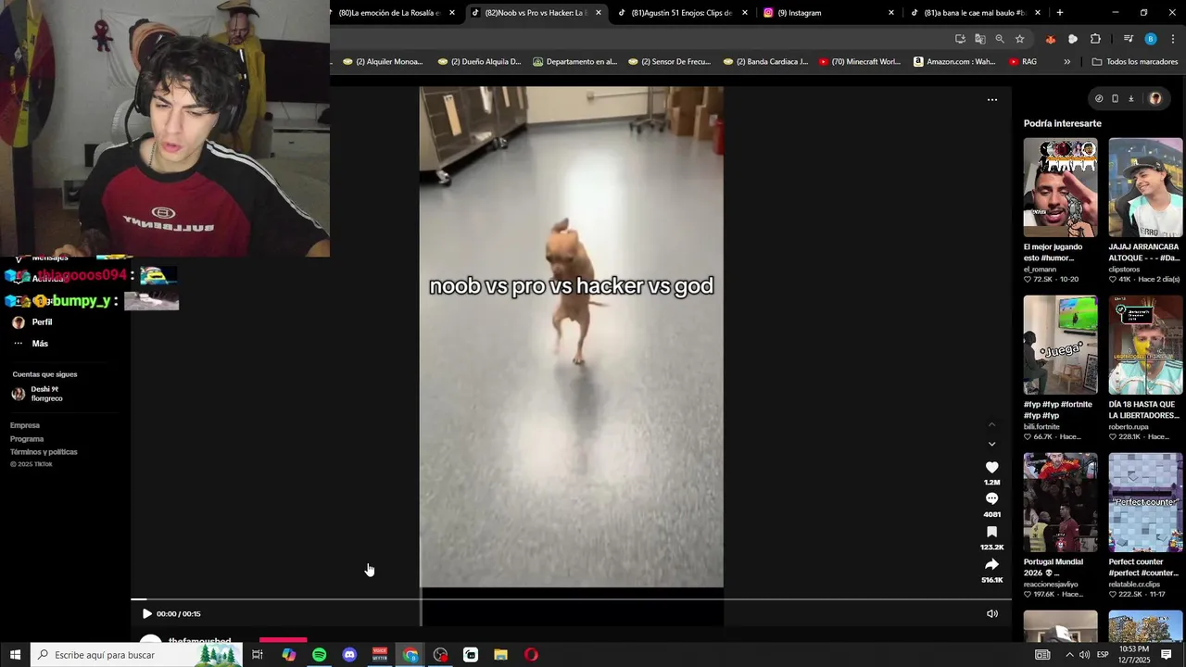Click the download desktop app icon
The image size is (1186, 667).
[x=1130, y=98]
